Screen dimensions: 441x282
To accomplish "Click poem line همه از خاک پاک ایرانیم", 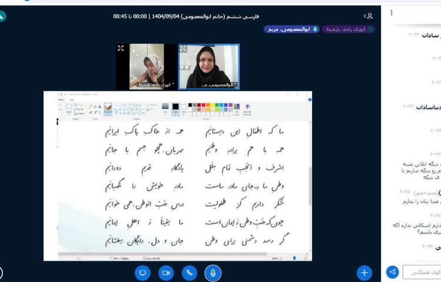I will pyautogui.click(x=144, y=132).
